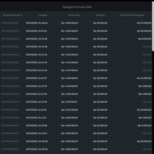154x154 pixels.
Task: Click the vertical scrollbar thumb
Action: (153, 26)
